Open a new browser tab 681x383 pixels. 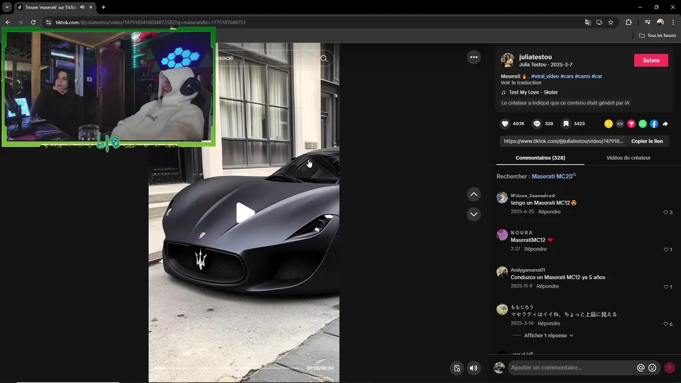tap(103, 7)
